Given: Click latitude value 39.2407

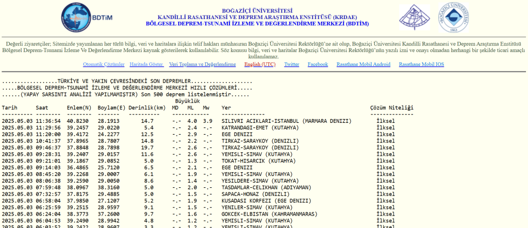Looking at the screenshot, I should coord(77,154).
